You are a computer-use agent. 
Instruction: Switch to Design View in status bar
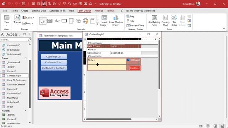[222, 126]
